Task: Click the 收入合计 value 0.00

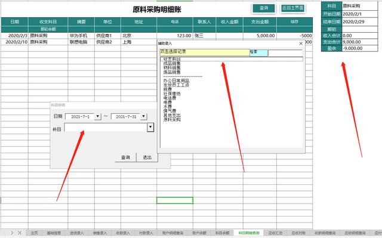Action: click(359, 36)
